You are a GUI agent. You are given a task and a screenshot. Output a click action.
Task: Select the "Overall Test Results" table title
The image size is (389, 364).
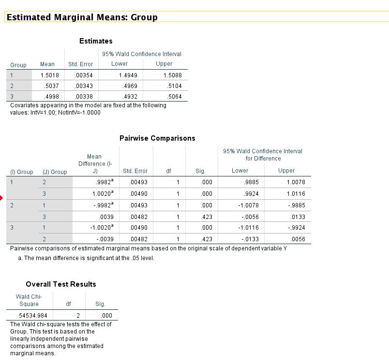[x=61, y=284]
